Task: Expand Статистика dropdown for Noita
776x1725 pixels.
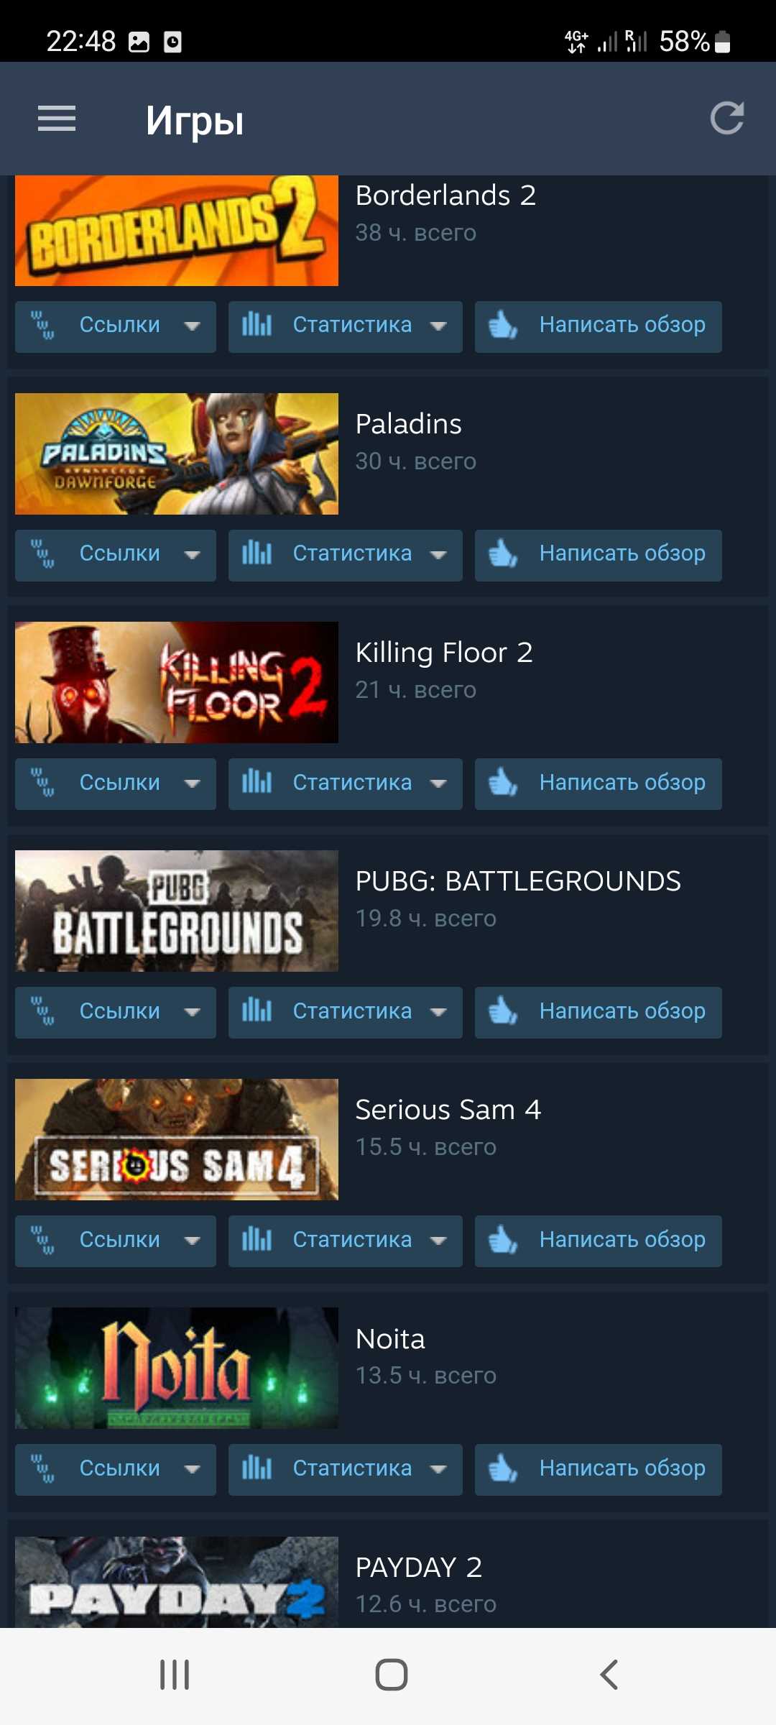Action: pyautogui.click(x=346, y=1470)
